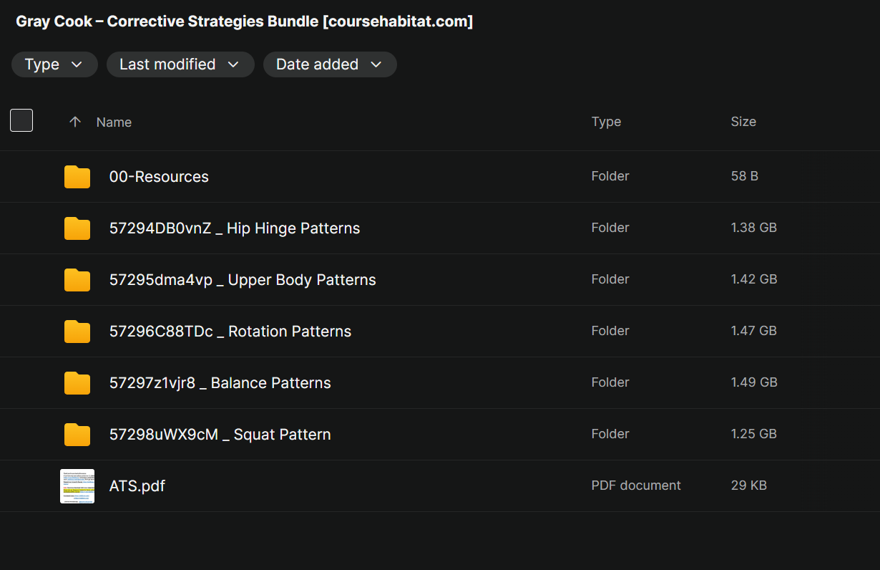Image resolution: width=880 pixels, height=570 pixels.
Task: Click the Rotation Patterns folder icon
Action: click(x=77, y=332)
